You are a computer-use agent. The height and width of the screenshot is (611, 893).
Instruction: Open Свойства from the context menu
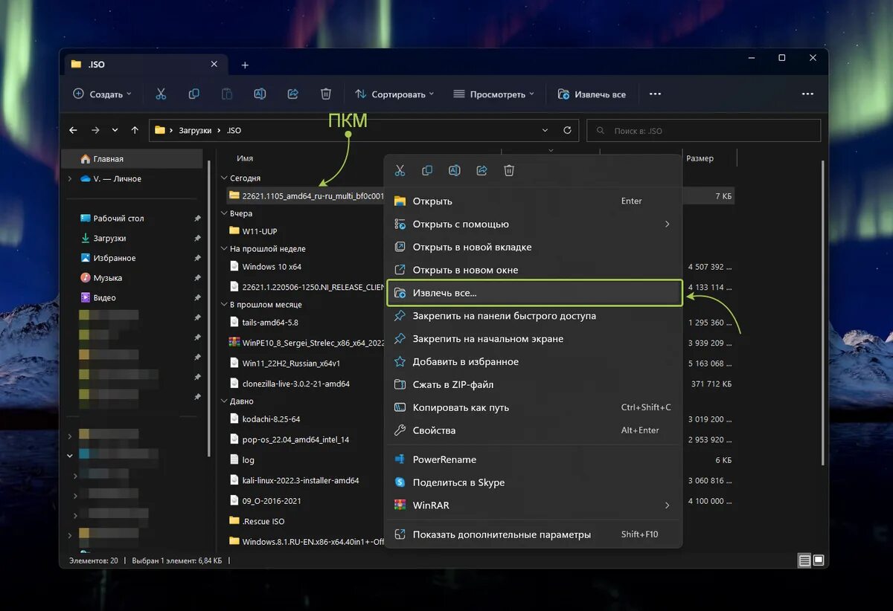point(533,430)
